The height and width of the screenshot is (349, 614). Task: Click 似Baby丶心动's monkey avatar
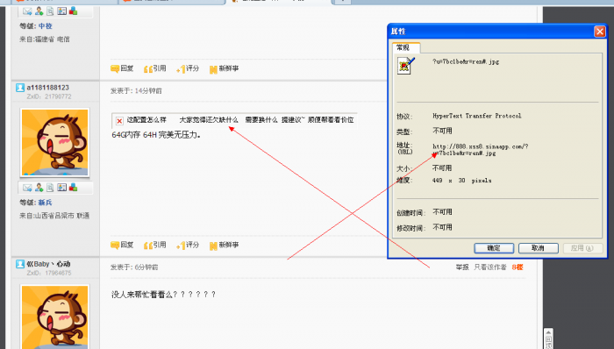tap(54, 317)
